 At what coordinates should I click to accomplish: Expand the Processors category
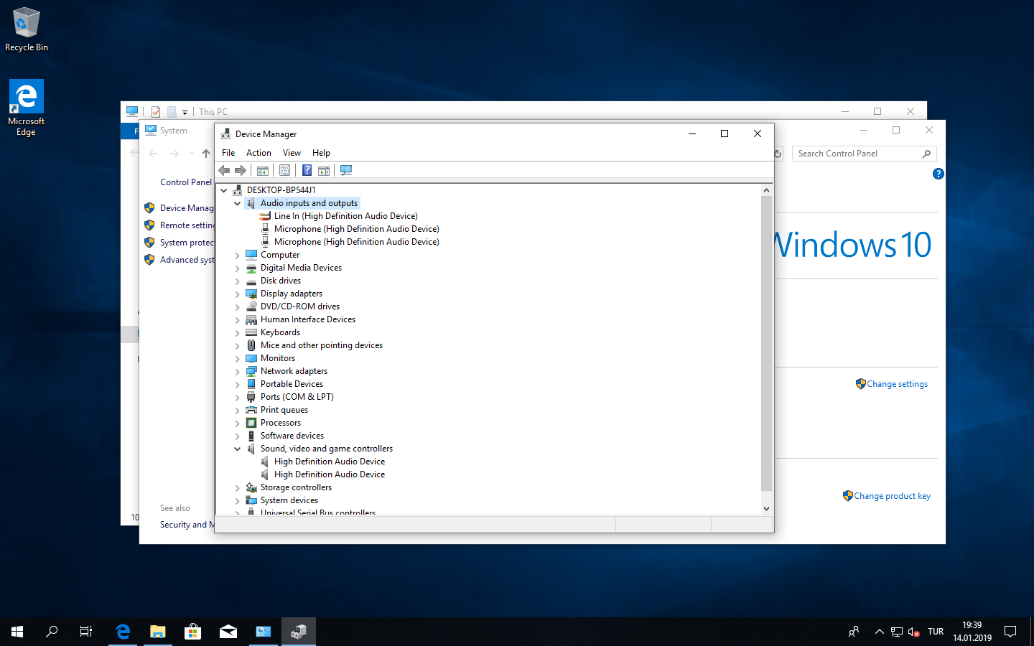pos(238,423)
